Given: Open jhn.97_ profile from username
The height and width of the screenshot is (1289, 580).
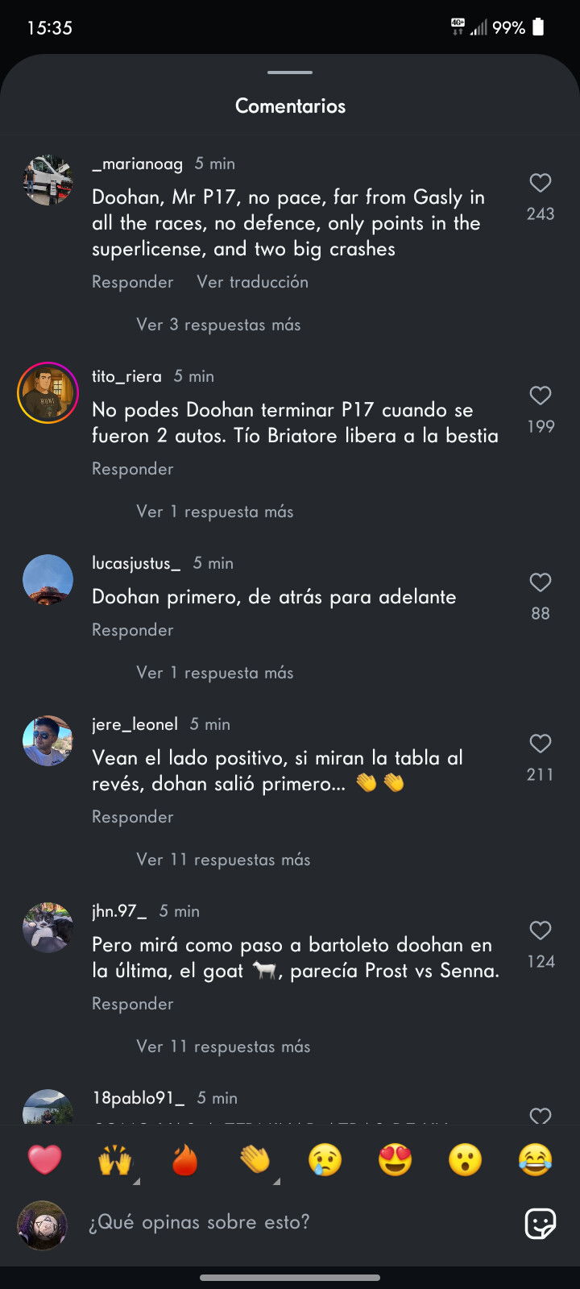Looking at the screenshot, I should [x=119, y=911].
